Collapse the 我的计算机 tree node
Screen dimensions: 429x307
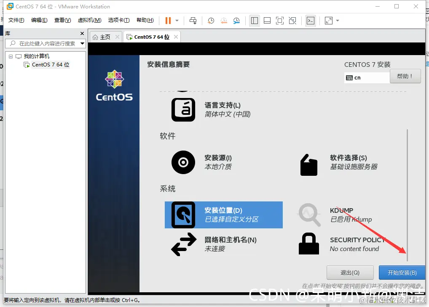pyautogui.click(x=11, y=56)
